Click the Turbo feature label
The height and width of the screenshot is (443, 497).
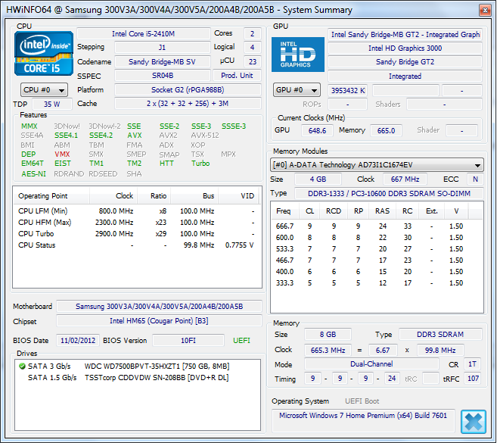coord(200,164)
